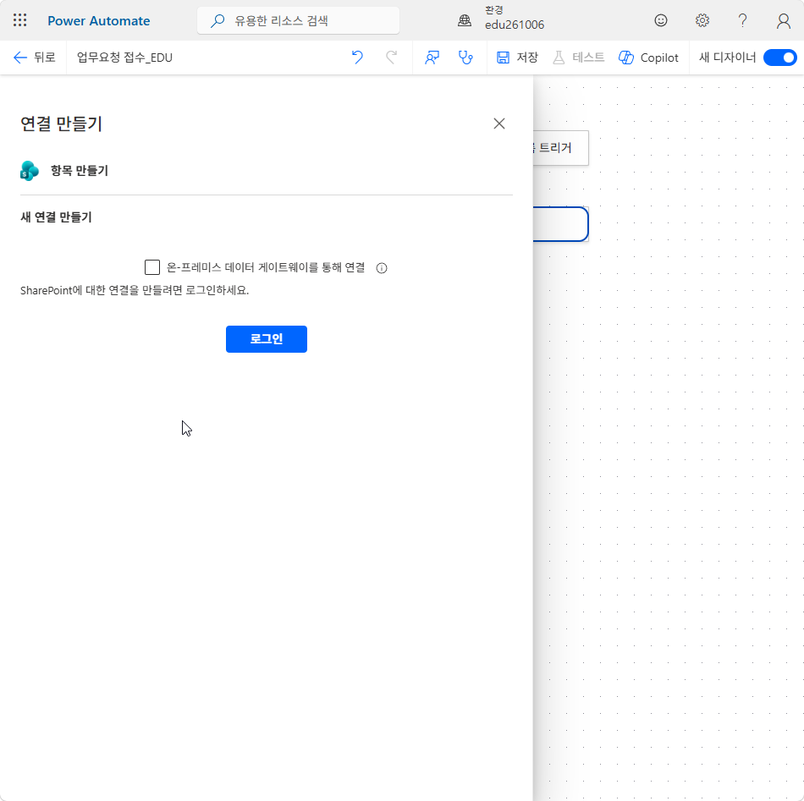Focus the resource search box
This screenshot has width=804, height=801.
pos(298,20)
